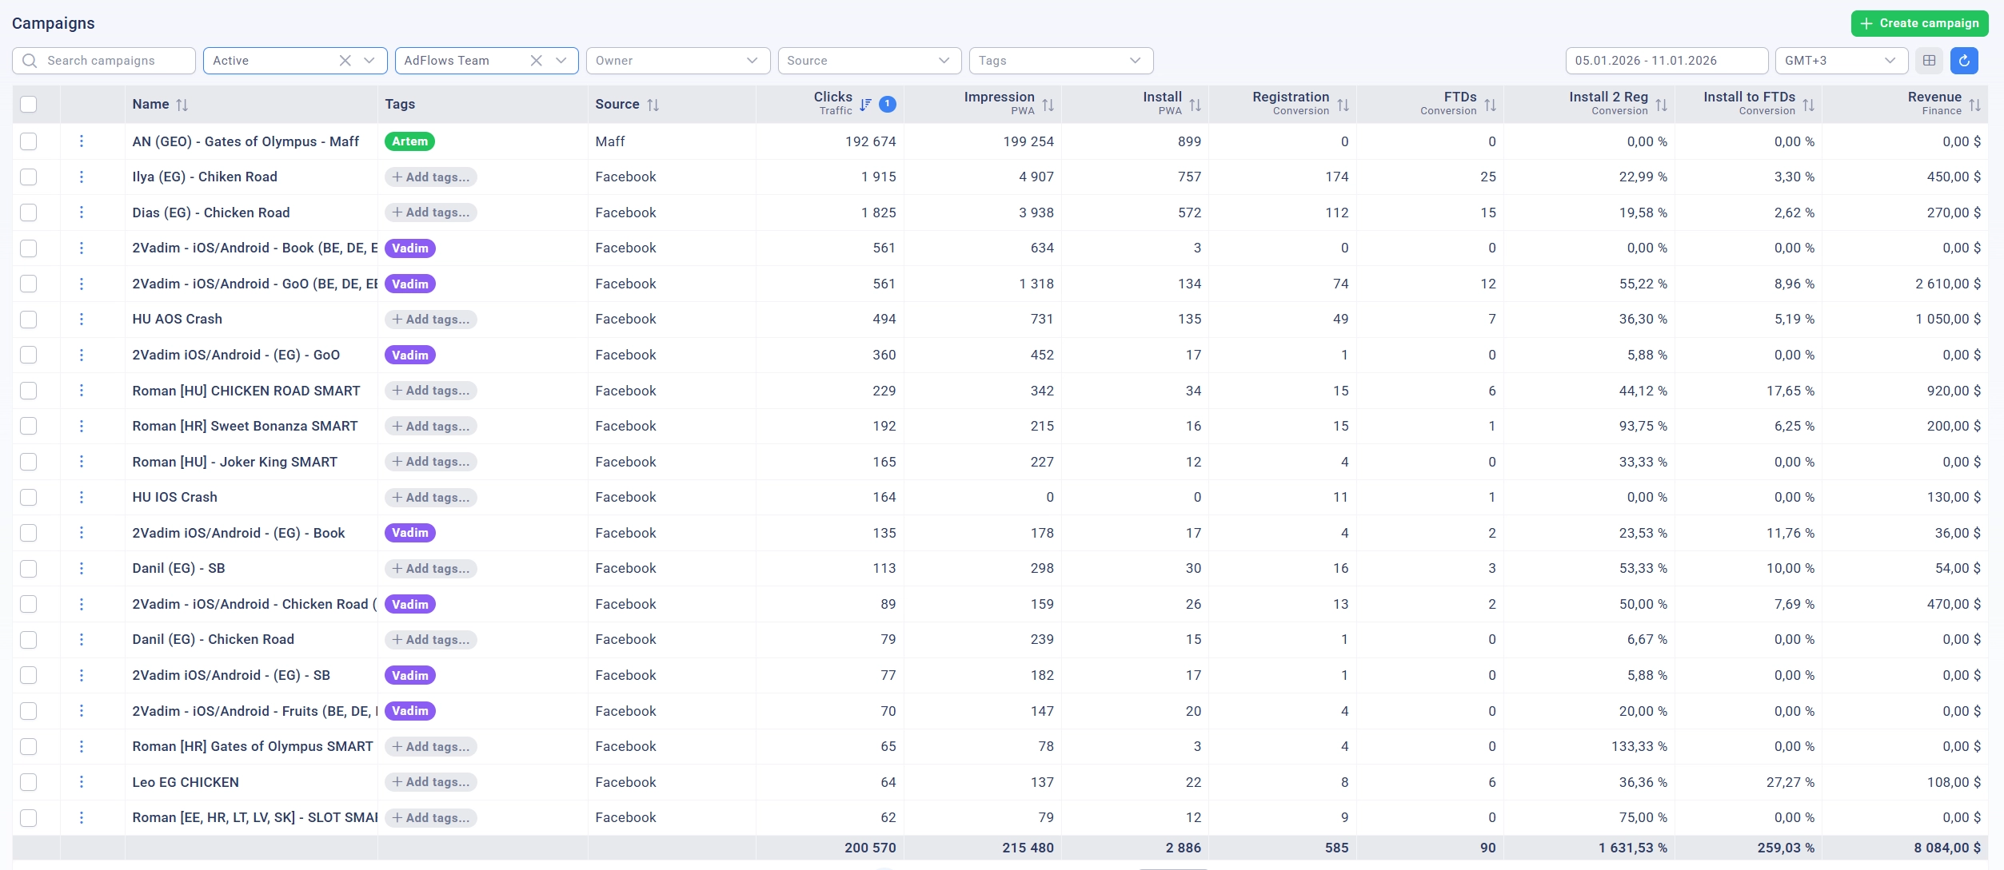This screenshot has width=2004, height=870.
Task: Sort by Impression column arrows
Action: (x=1048, y=105)
